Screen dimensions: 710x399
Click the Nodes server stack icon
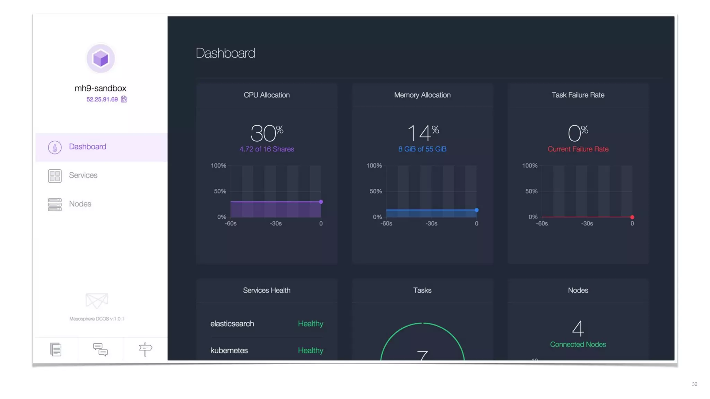[55, 204]
